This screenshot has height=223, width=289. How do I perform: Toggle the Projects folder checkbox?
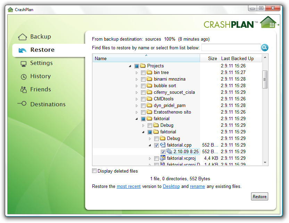[x=137, y=66]
